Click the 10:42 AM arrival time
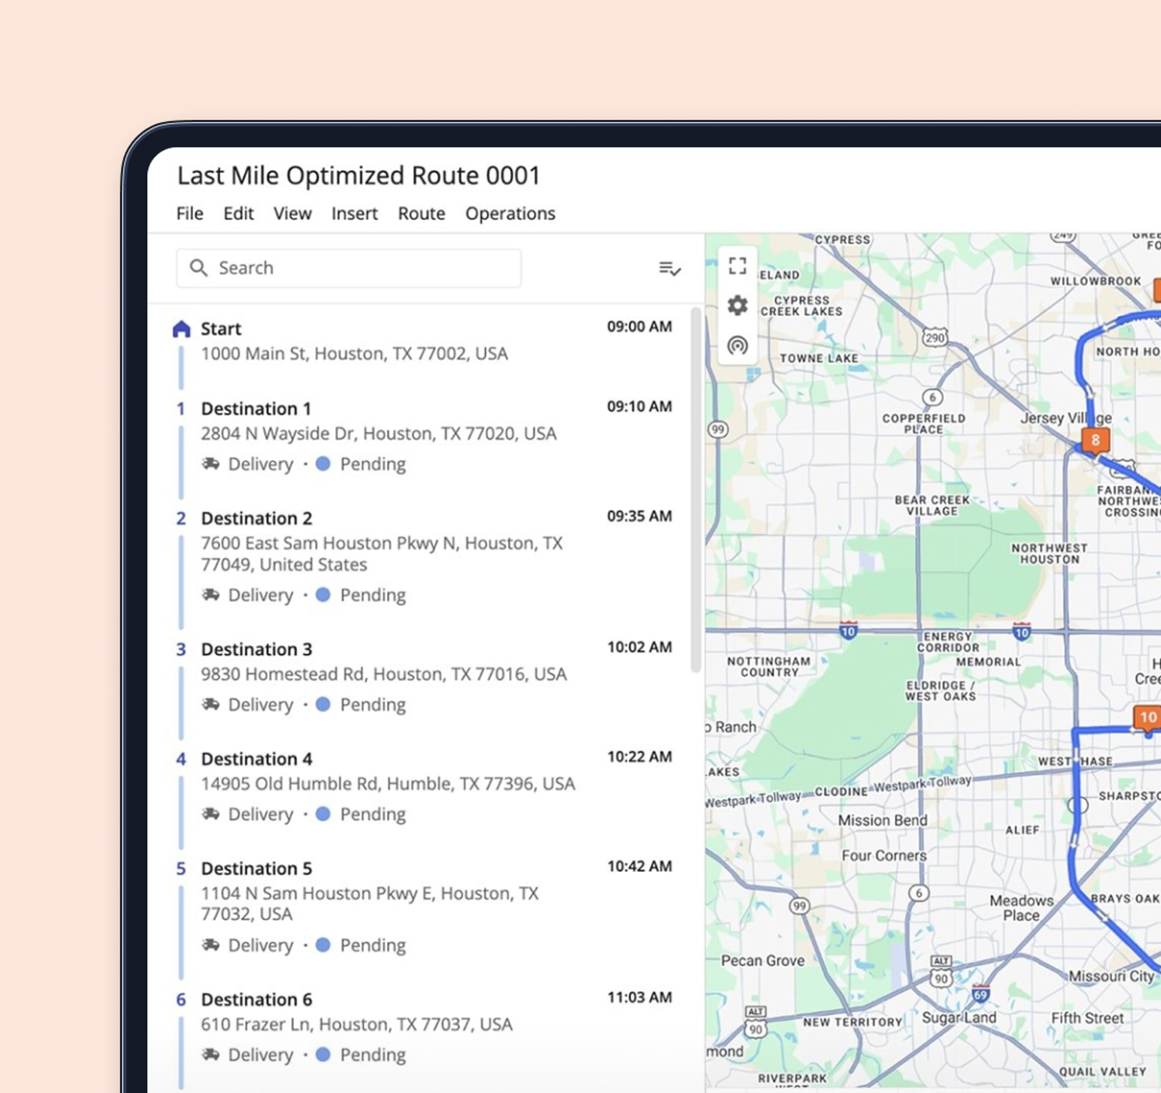The height and width of the screenshot is (1093, 1161). coord(639,867)
